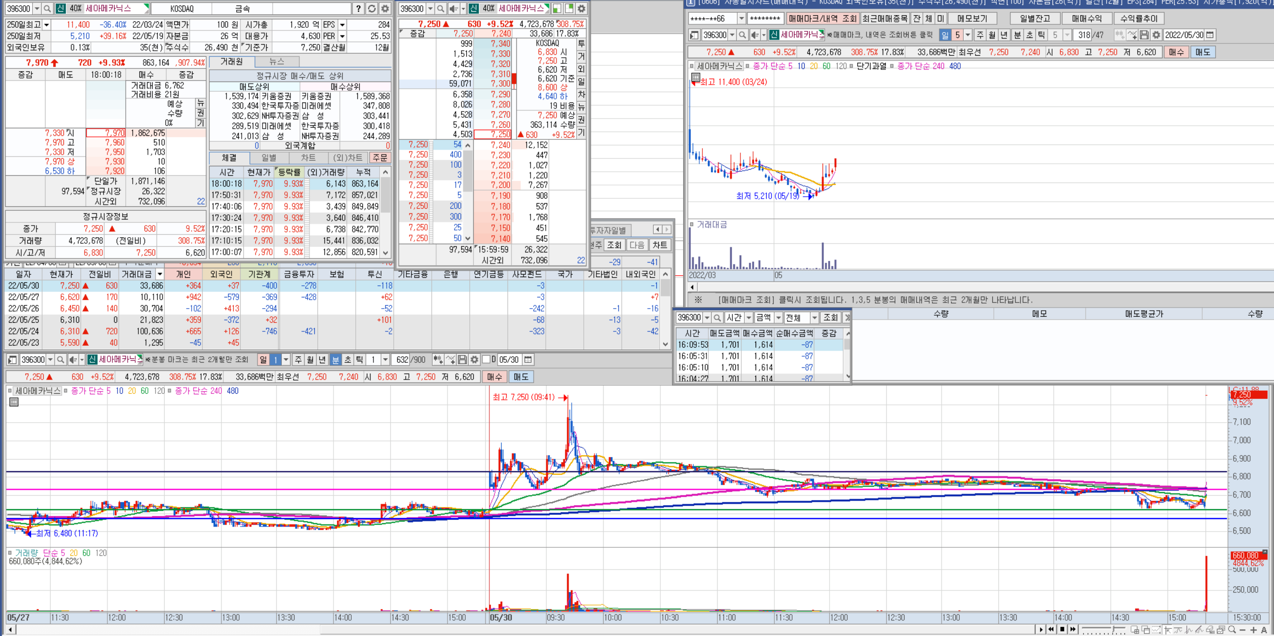Click the data grid icon in minute chart top-left
This screenshot has width=1274, height=636.
click(14, 402)
